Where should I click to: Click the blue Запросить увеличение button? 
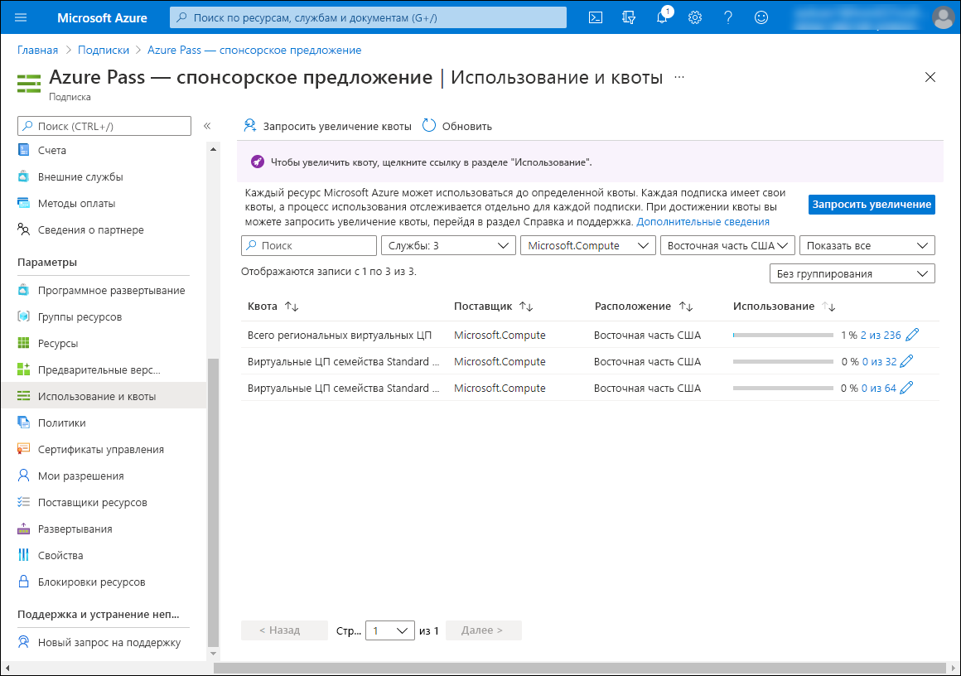tap(872, 204)
